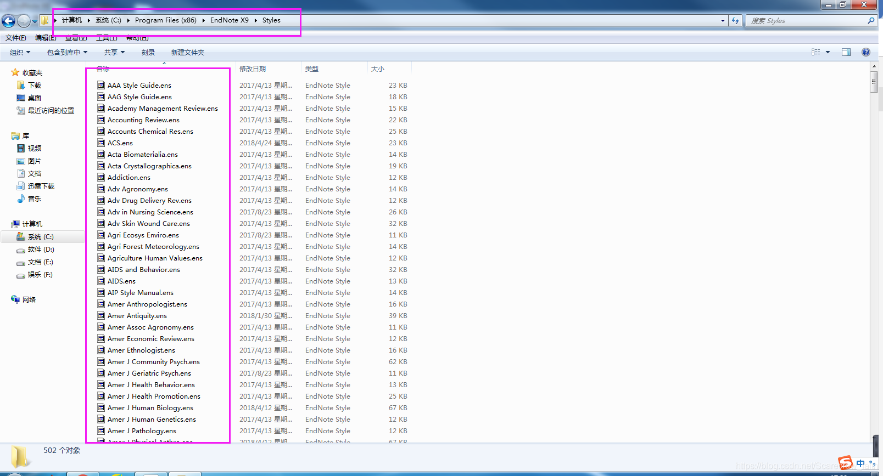
Task: Click the 新建文件夹 button
Action: (x=188, y=53)
